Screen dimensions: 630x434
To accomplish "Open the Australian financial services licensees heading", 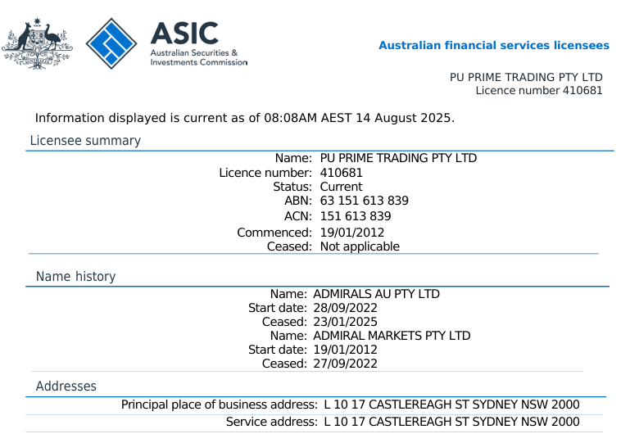I will 493,46.
